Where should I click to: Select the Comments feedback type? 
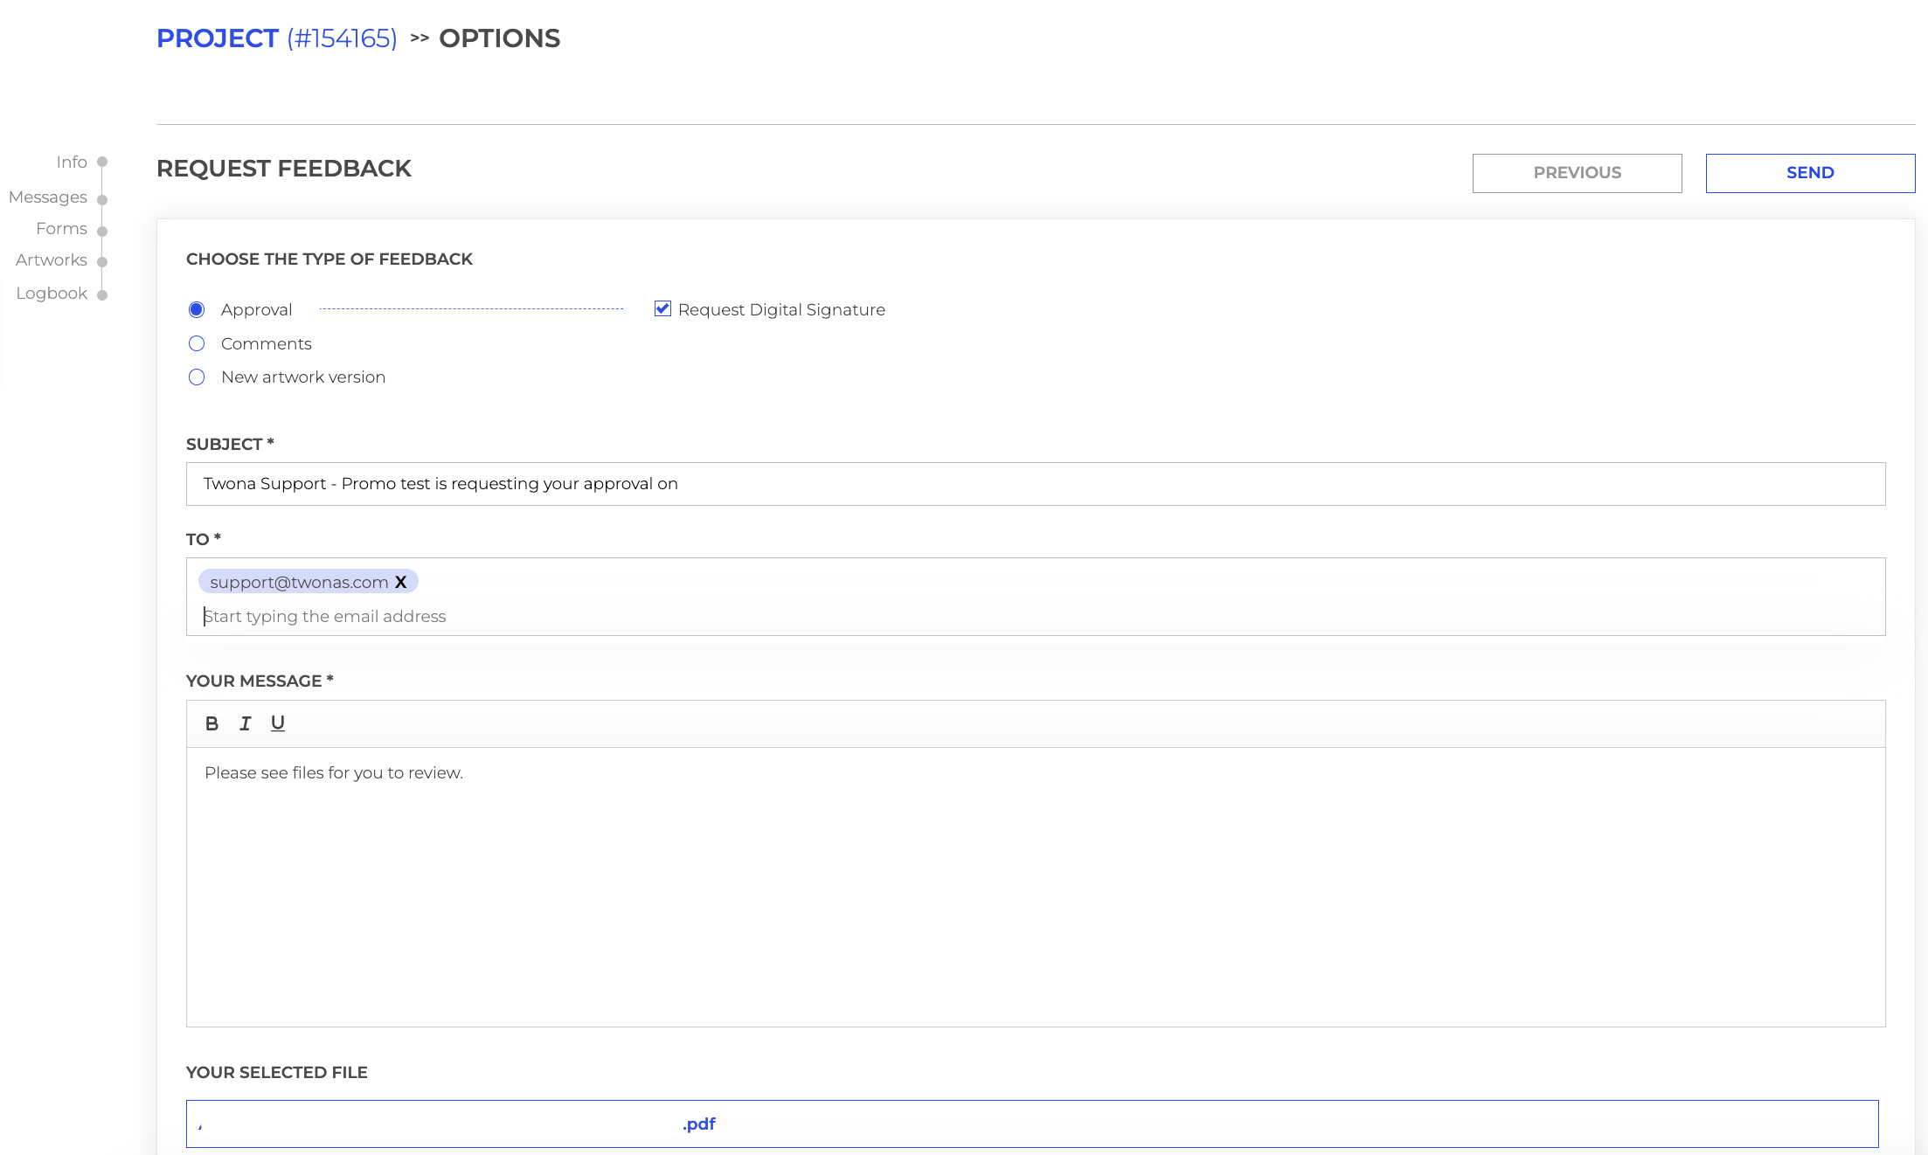pyautogui.click(x=197, y=343)
